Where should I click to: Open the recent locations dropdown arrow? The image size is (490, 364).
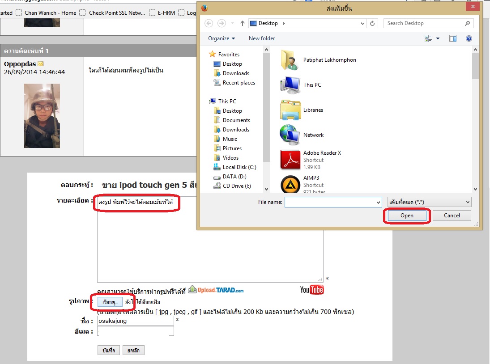pyautogui.click(x=232, y=23)
